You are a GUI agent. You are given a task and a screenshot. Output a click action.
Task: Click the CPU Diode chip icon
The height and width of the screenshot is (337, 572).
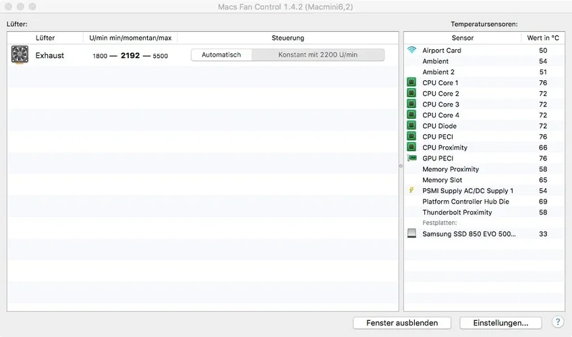(411, 125)
